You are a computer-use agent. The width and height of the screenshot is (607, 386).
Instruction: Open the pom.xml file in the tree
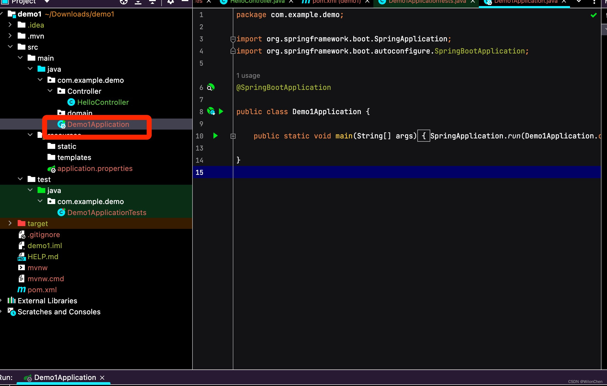(42, 289)
